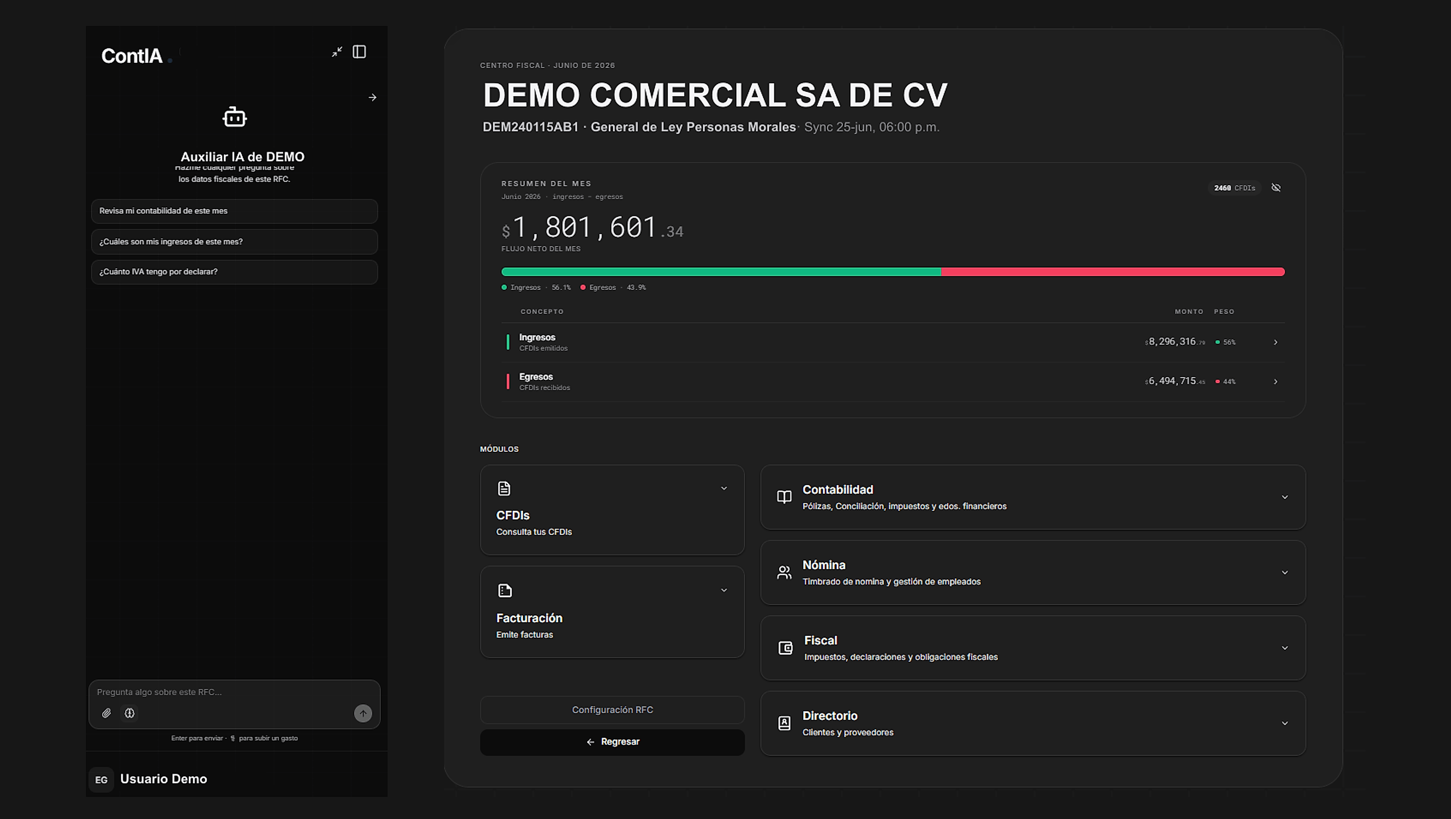Hide the amounts with the crossed-eye icon

pyautogui.click(x=1276, y=188)
